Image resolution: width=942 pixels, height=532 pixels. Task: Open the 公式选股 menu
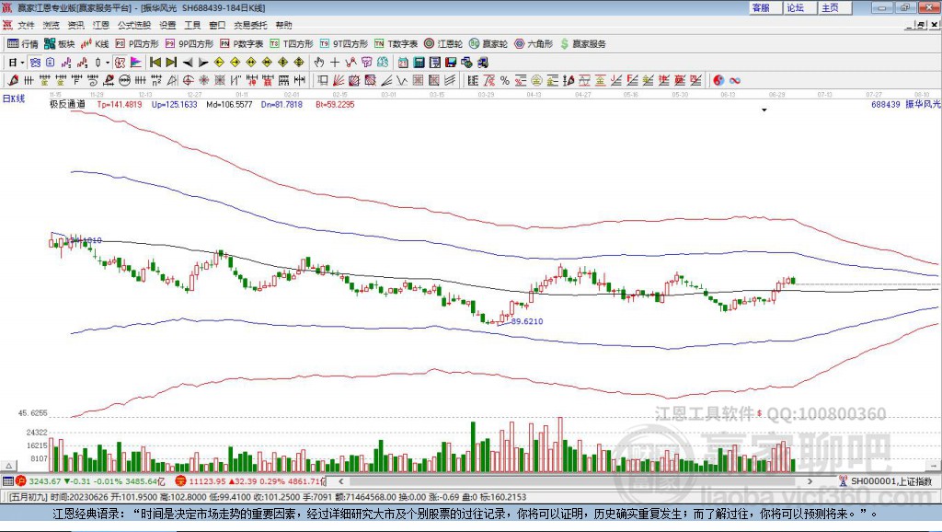tap(134, 25)
